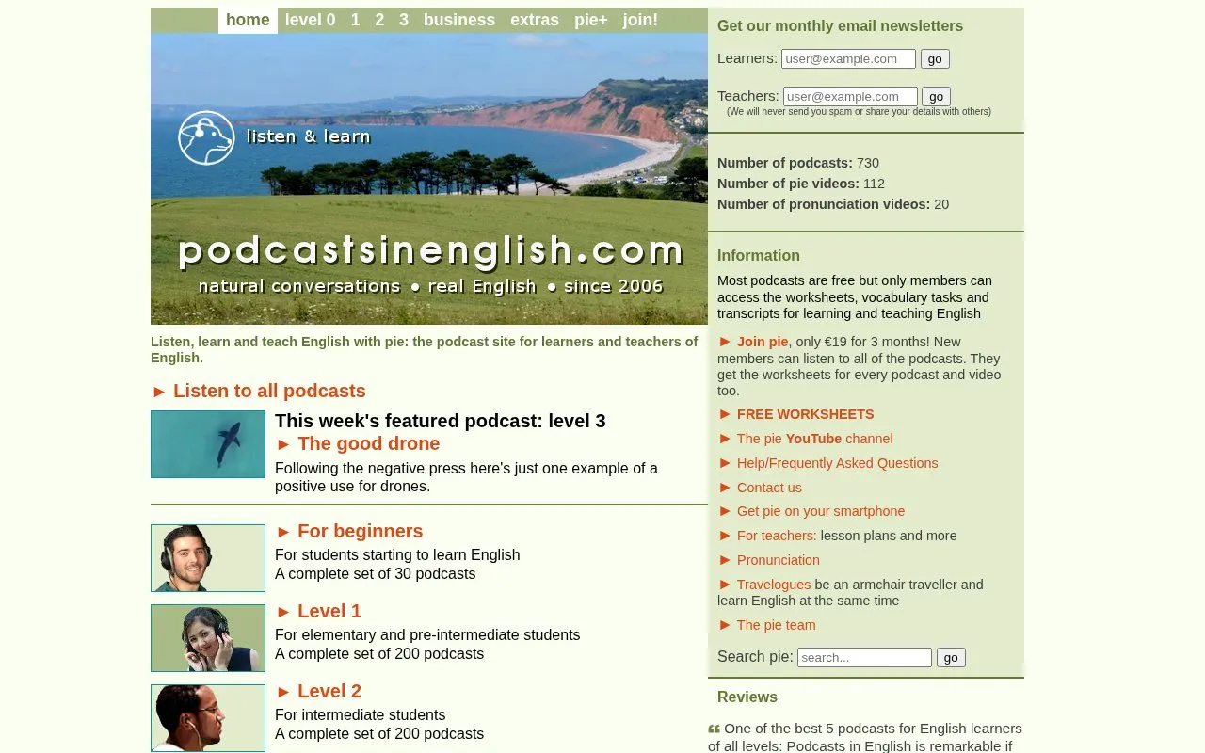Focus the Teachers email field

(850, 96)
